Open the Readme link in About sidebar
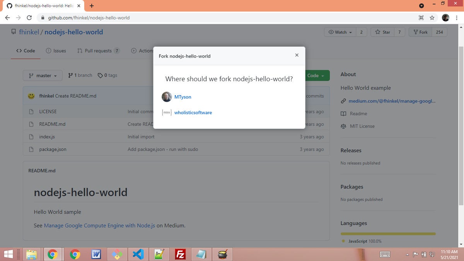The width and height of the screenshot is (464, 261). click(354, 114)
